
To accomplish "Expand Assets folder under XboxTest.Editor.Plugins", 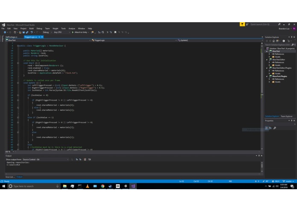I will point(269,73).
